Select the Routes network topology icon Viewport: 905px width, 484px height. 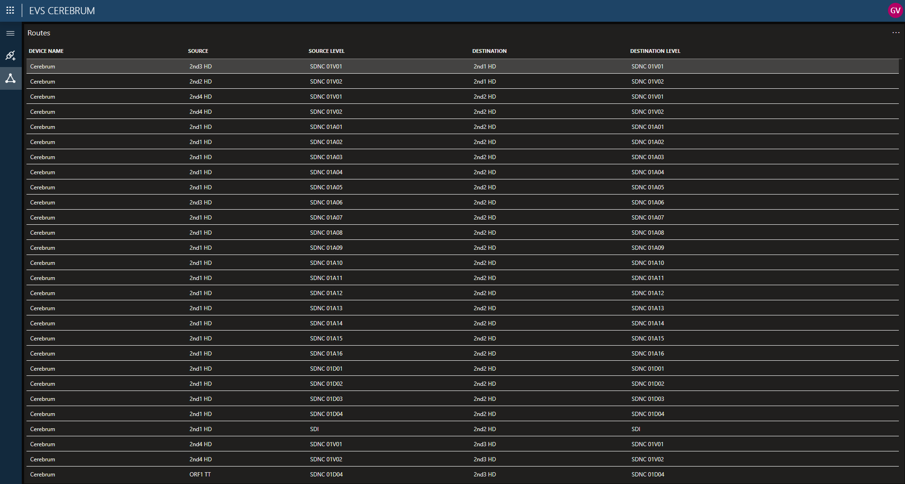pos(10,78)
